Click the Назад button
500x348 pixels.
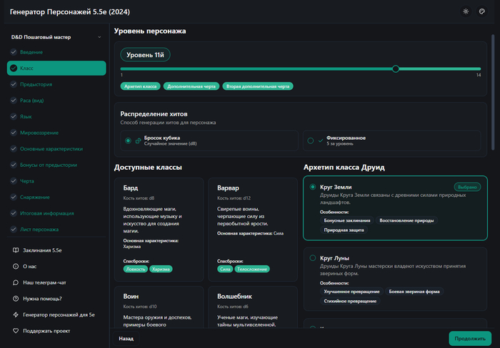pyautogui.click(x=126, y=339)
